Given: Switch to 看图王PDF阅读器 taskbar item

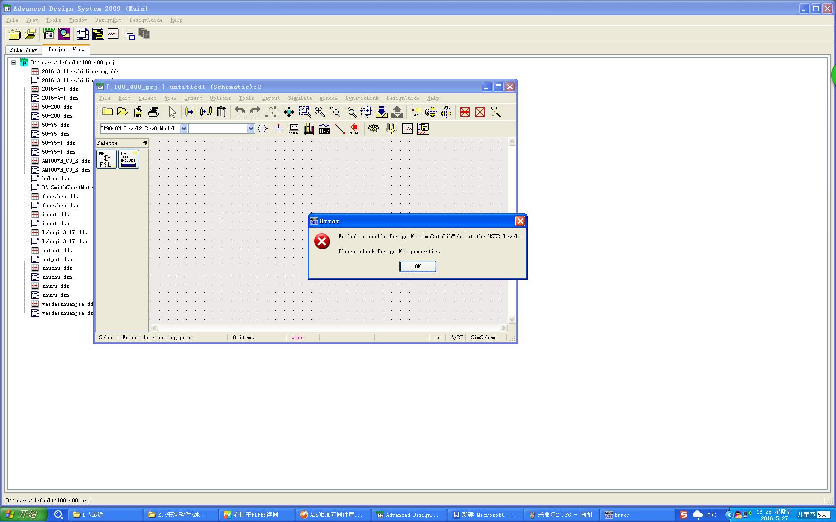Looking at the screenshot, I should click(x=256, y=515).
